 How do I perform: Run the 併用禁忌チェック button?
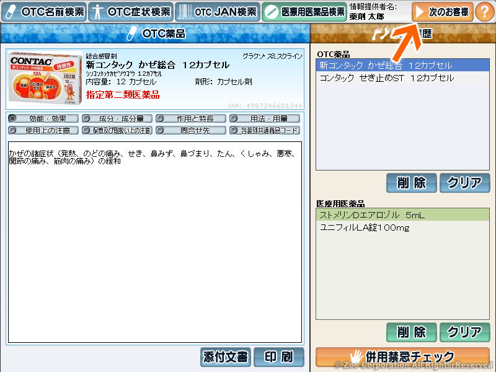pos(402,357)
